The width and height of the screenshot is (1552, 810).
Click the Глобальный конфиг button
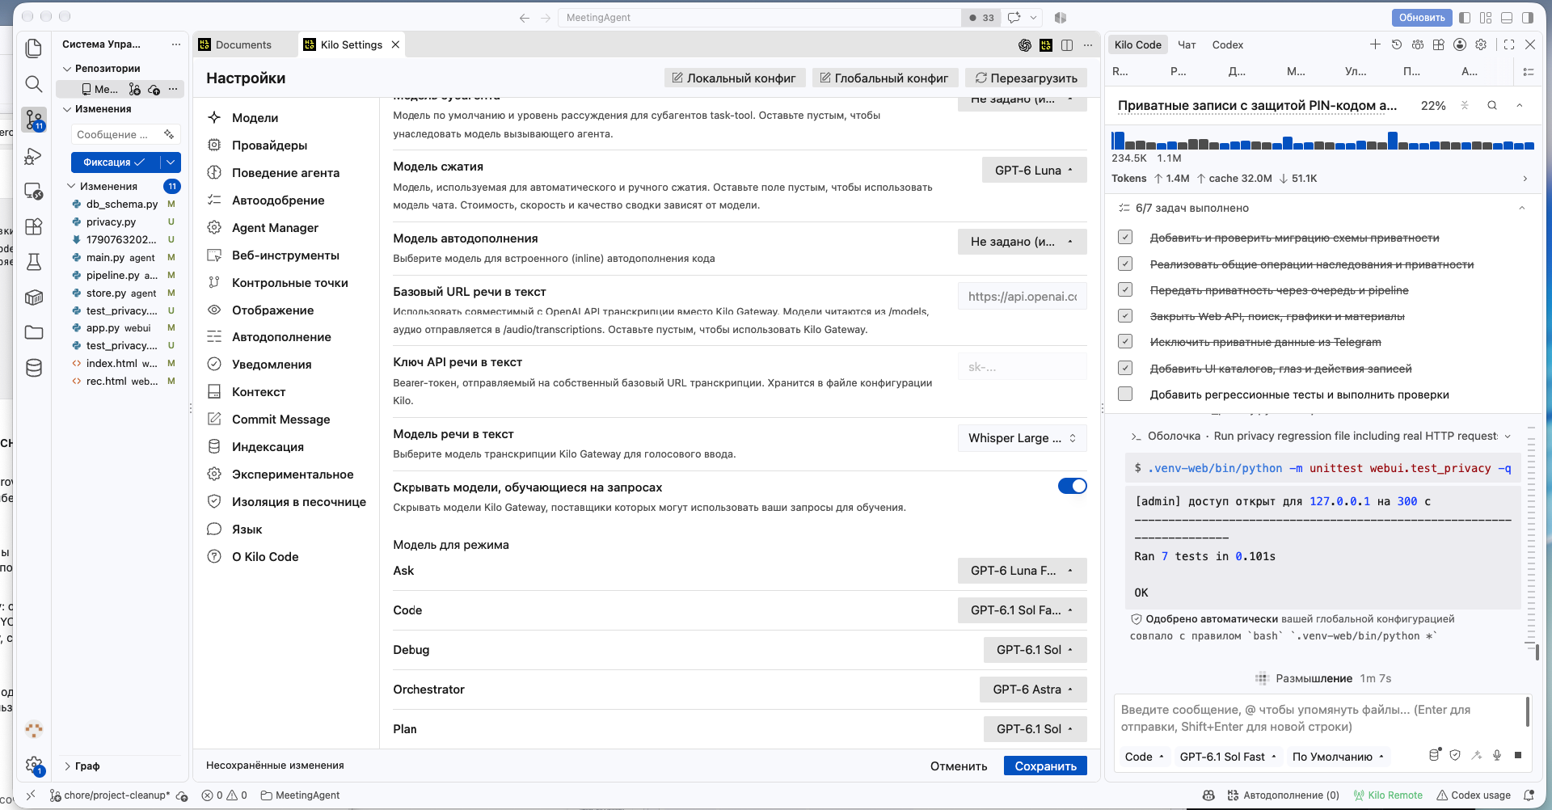coord(884,78)
